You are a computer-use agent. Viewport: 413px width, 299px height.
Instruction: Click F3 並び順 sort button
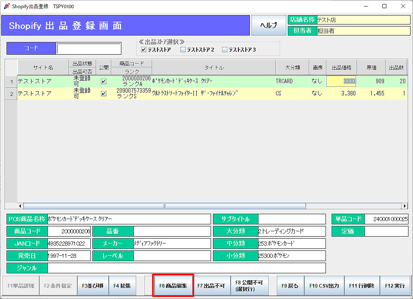(x=92, y=286)
